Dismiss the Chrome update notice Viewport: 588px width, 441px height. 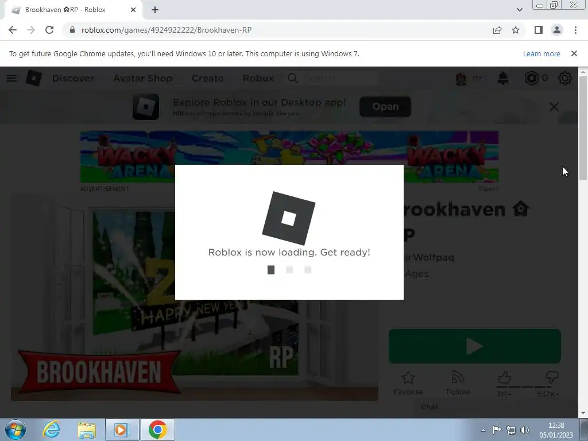(574, 53)
